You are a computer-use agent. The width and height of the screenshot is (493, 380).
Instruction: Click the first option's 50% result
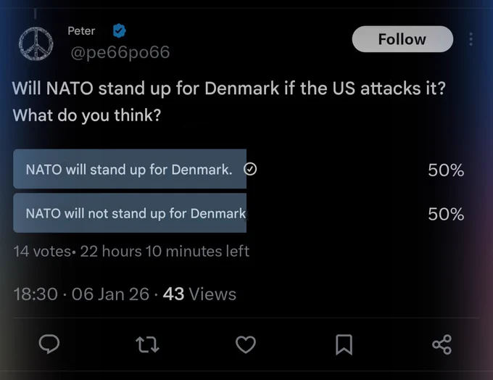point(446,170)
